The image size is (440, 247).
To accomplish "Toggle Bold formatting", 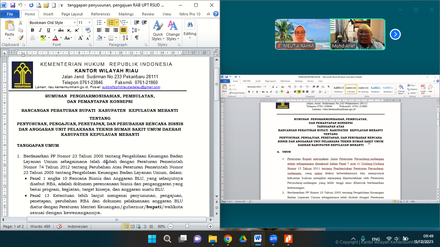I will 32,30.
